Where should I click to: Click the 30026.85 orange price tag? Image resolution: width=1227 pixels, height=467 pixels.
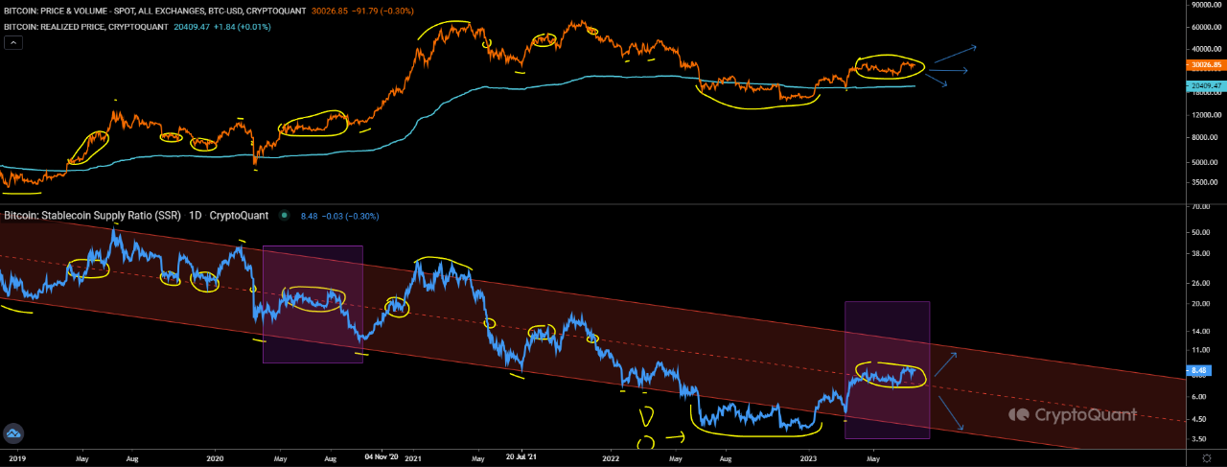pos(1206,65)
